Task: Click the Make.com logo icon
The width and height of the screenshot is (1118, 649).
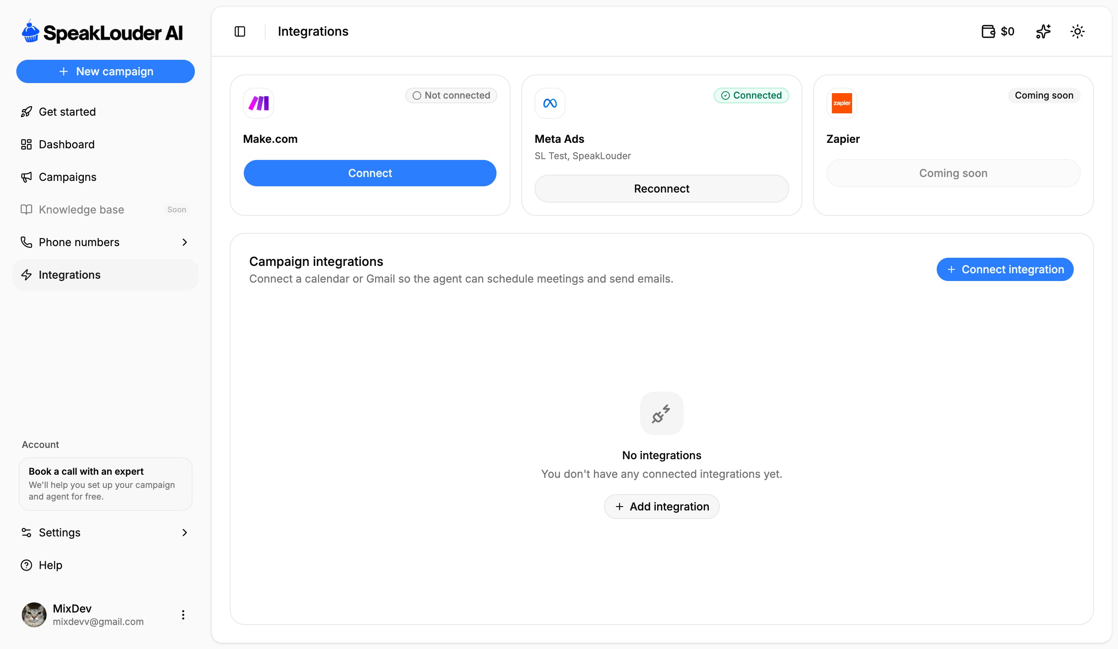Action: coord(258,103)
